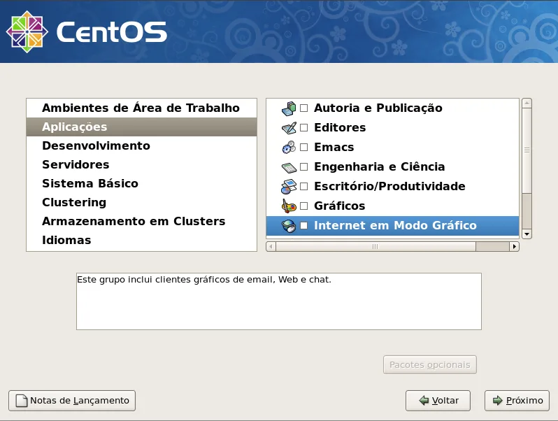Screen dimensions: 558x421
Task: Click the horizontal scrollbar thumb
Action: tap(375, 246)
